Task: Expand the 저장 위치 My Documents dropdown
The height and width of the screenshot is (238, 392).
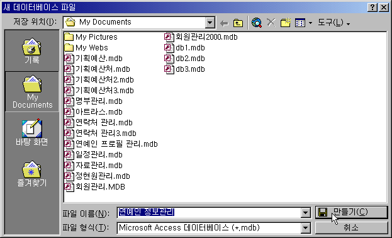Action: (x=210, y=23)
